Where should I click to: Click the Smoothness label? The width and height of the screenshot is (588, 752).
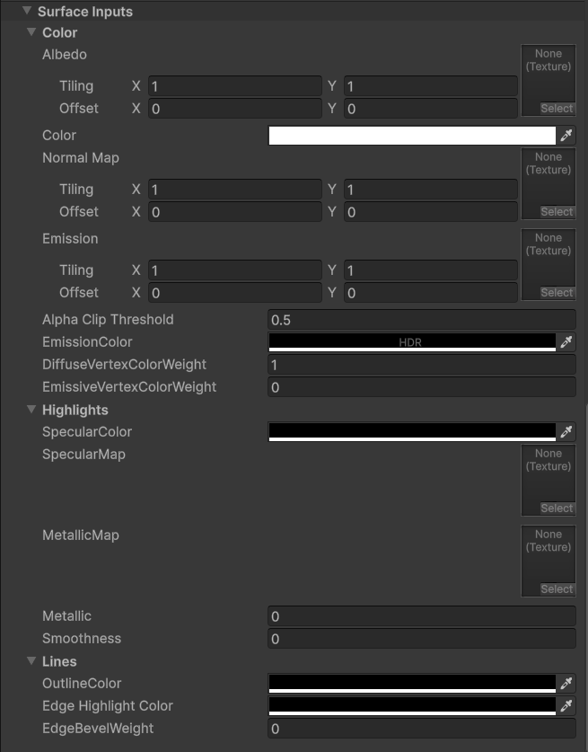[x=82, y=639]
